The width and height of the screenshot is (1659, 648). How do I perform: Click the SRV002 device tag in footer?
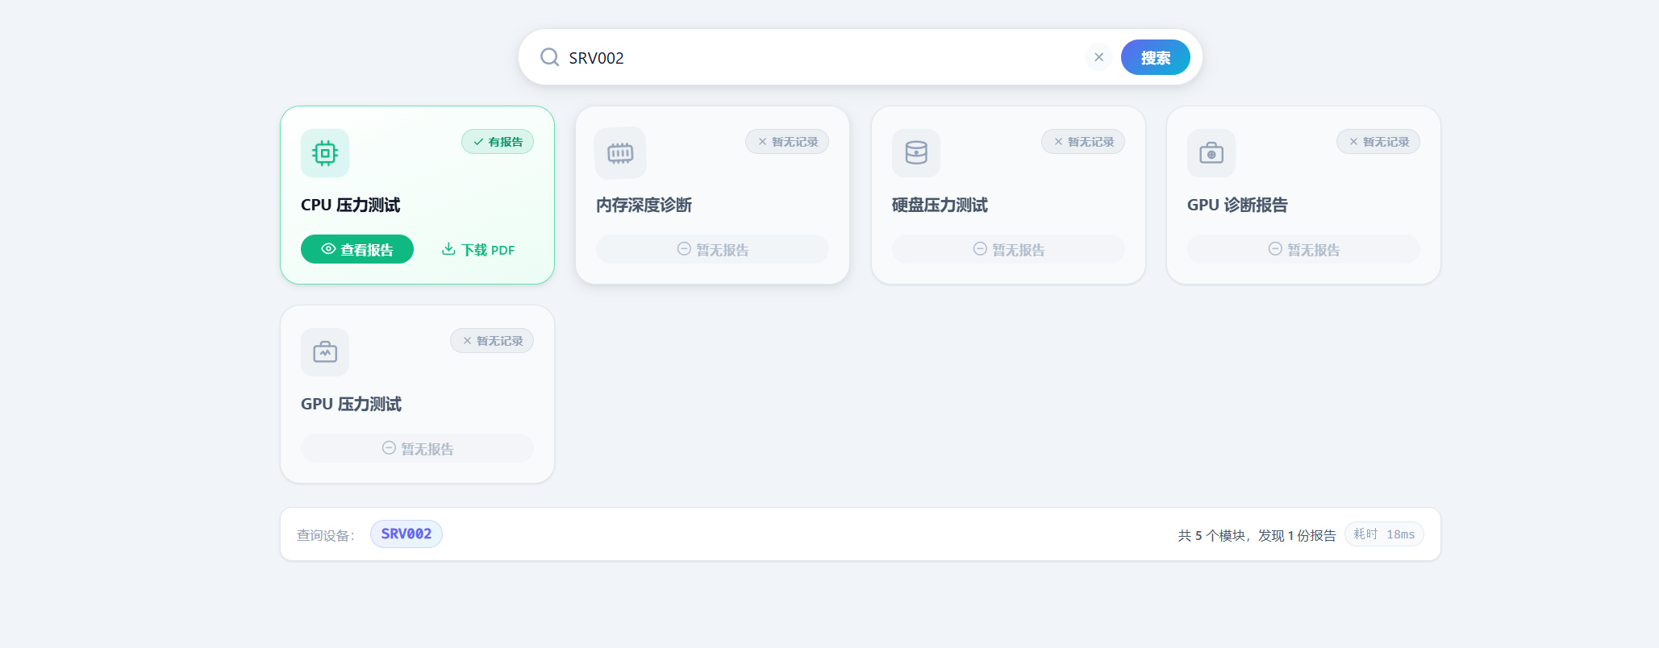(406, 534)
